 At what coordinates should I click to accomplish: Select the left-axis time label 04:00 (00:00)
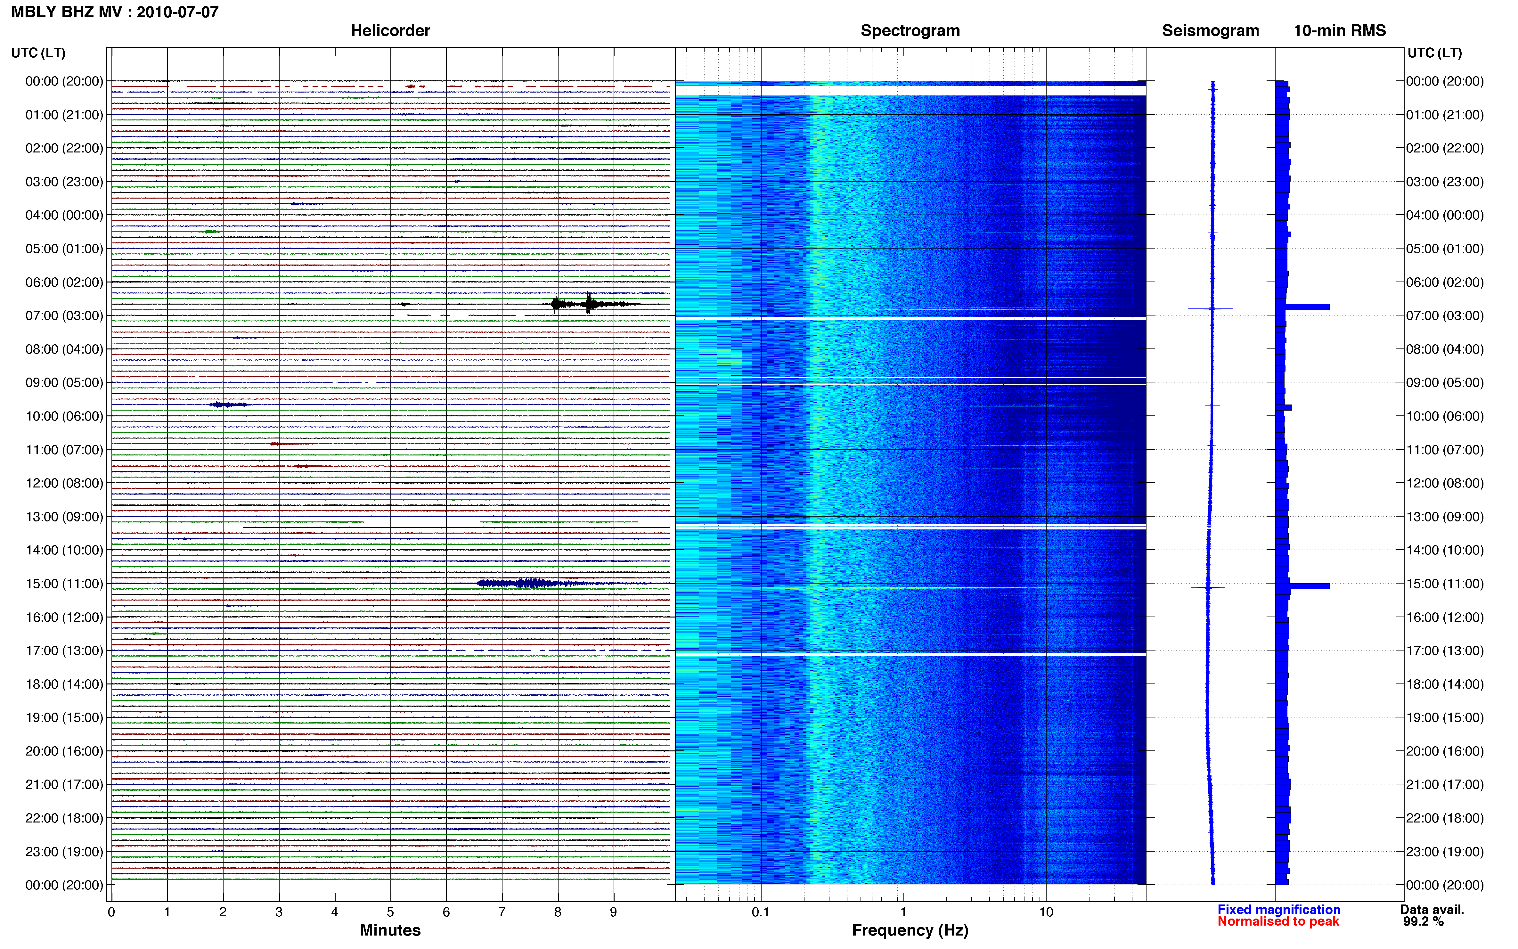[64, 215]
